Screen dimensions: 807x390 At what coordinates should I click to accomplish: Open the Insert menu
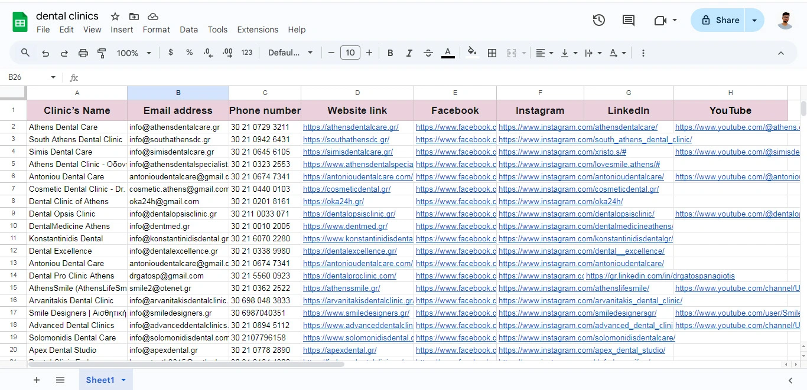tap(122, 30)
